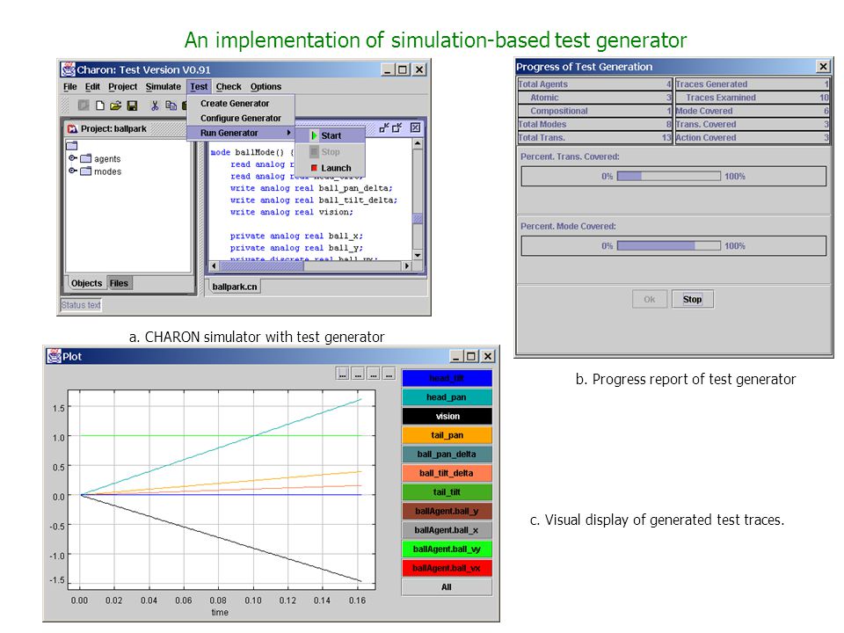Click the red Launch square icon

[315, 168]
